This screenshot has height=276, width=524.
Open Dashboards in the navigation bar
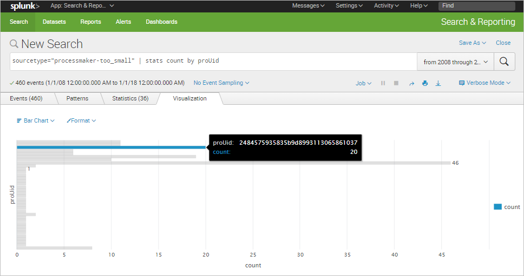[x=161, y=22]
